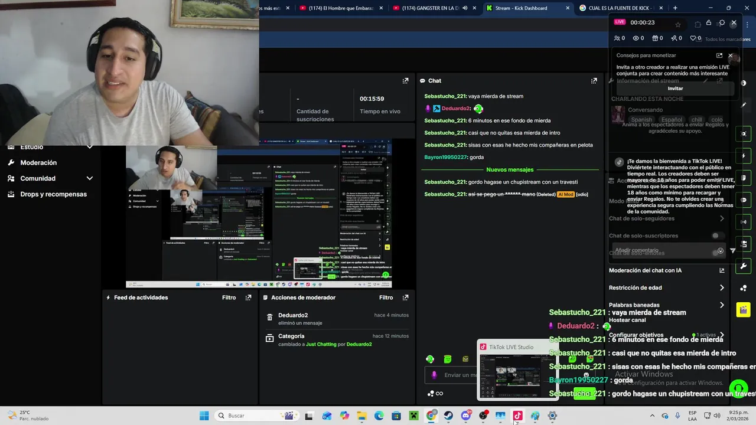Open Steam from the taskbar
The width and height of the screenshot is (756, 425).
(x=448, y=416)
